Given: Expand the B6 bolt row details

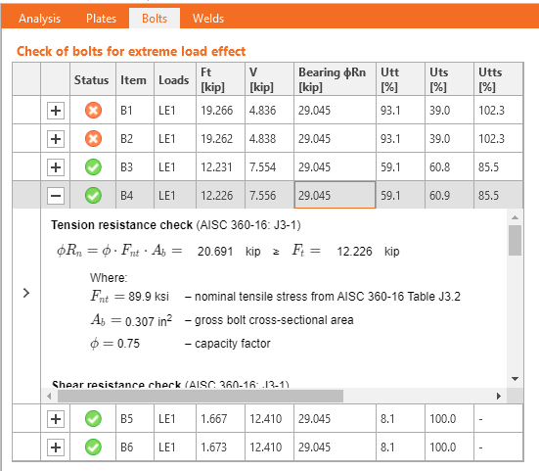Looking at the screenshot, I should [x=56, y=447].
